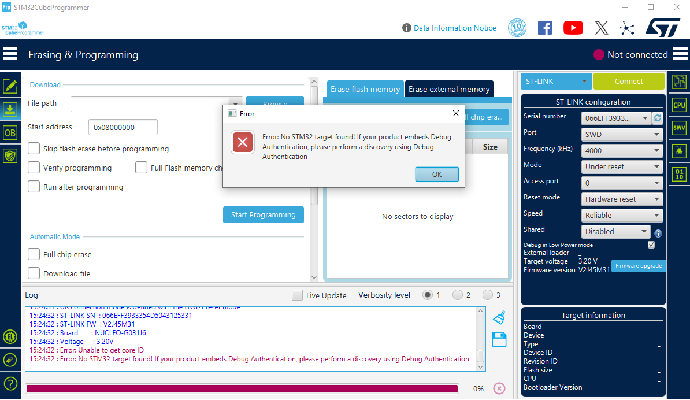Viewport: 690px width, 400px height.
Task: Set verbosity level to 2
Action: click(x=458, y=295)
